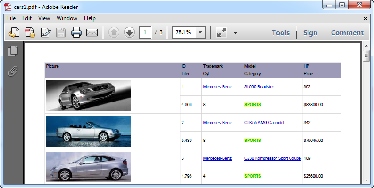The height and width of the screenshot is (188, 374).
Task: Click the Fill and sign document icon
Action: pyautogui.click(x=46, y=32)
